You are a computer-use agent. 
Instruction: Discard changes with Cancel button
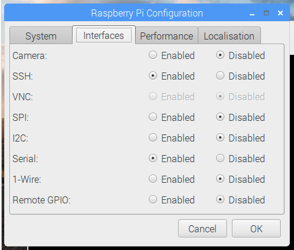coord(202,229)
